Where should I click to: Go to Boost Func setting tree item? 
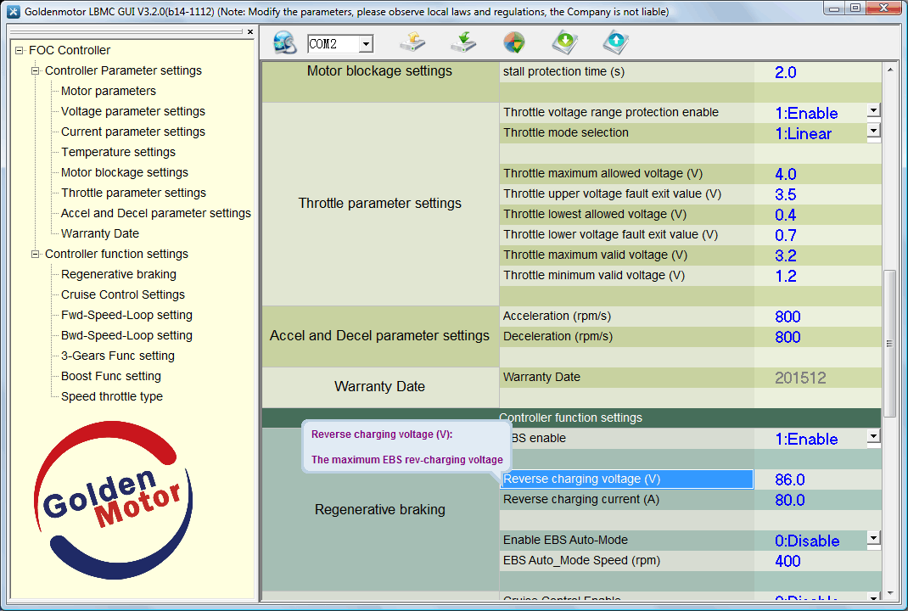[x=111, y=376]
